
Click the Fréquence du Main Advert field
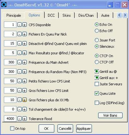pos(10,62)
